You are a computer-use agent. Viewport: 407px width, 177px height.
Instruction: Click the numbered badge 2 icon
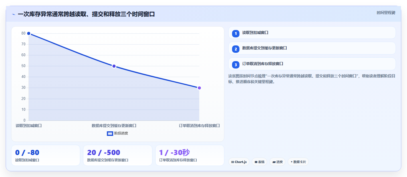236,49
